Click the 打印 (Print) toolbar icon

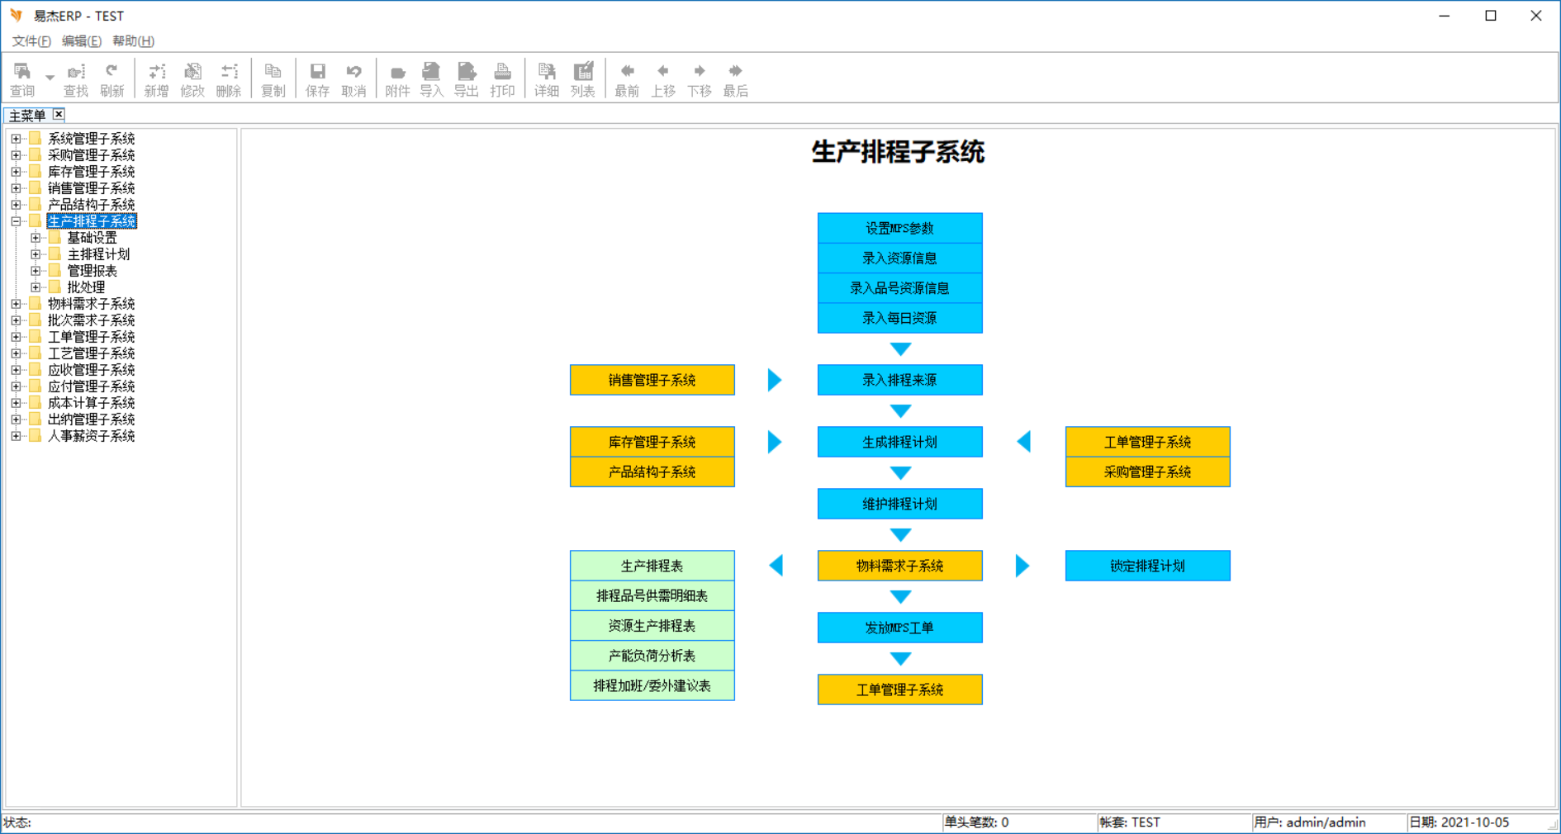click(x=502, y=79)
